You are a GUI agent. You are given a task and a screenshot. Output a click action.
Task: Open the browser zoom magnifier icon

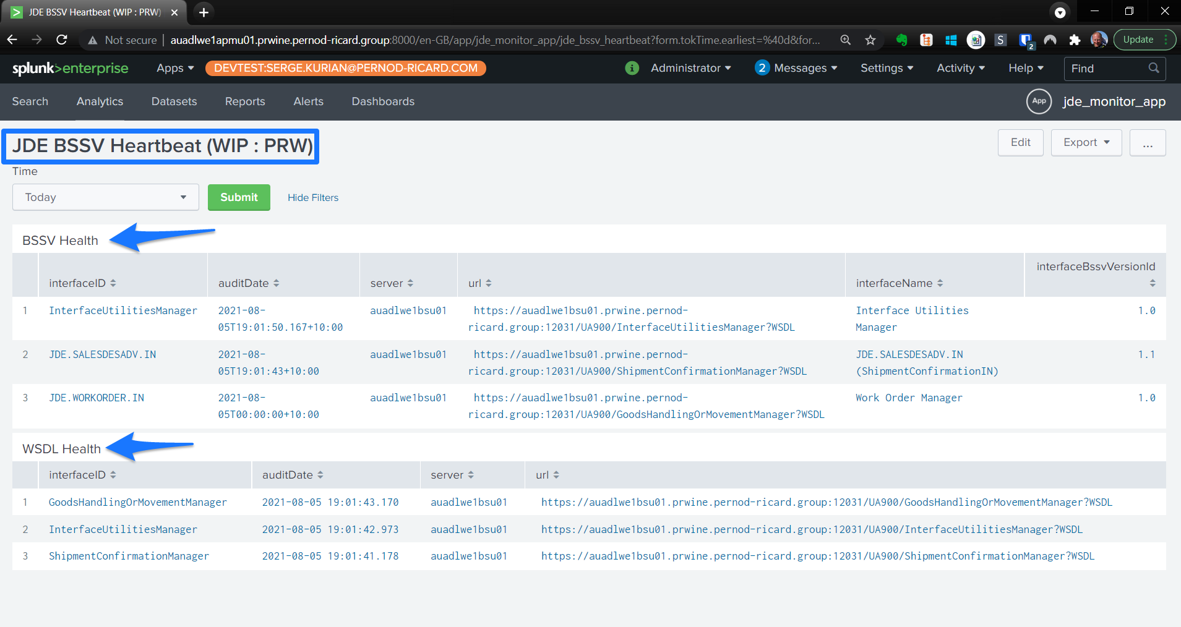845,40
